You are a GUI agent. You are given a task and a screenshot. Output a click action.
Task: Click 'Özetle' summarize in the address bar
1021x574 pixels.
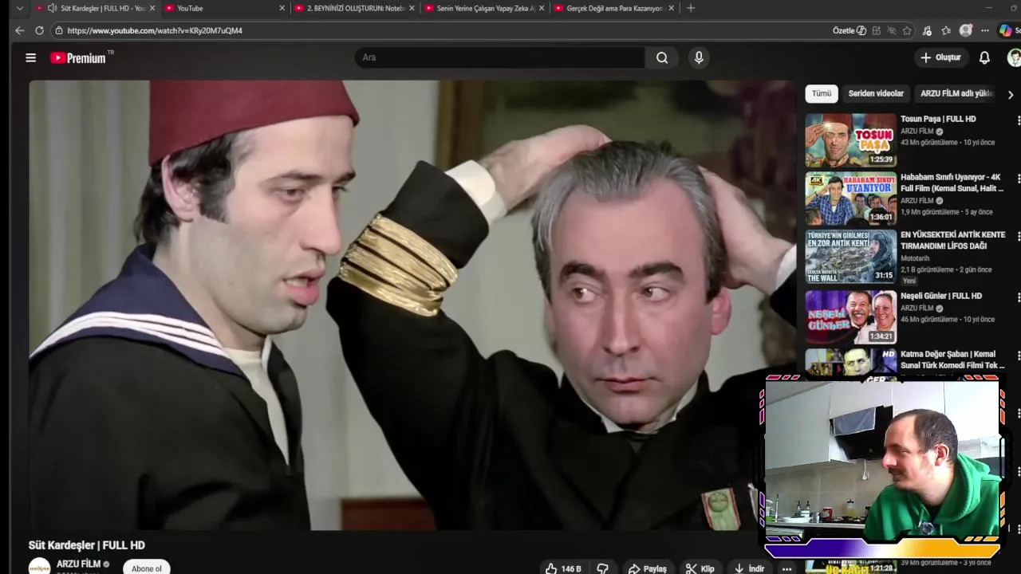point(850,30)
